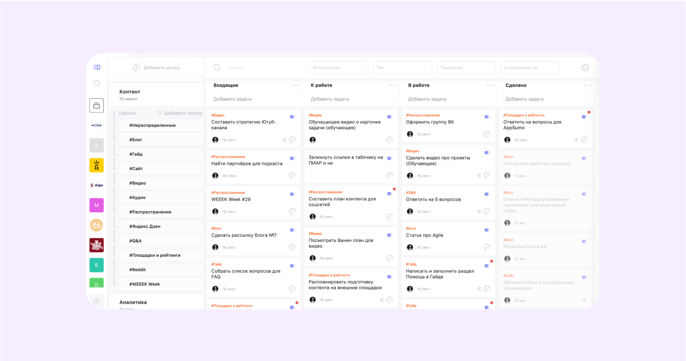Open the Тип filter dropdown

click(403, 67)
